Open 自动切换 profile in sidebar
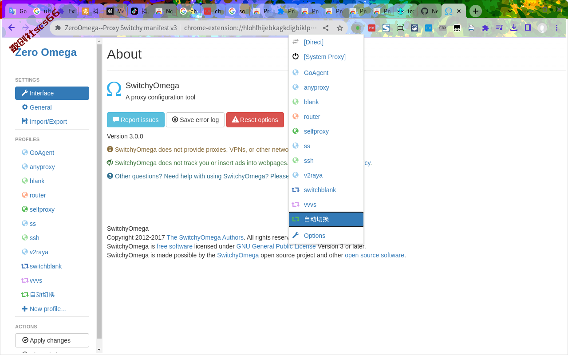 52,295
